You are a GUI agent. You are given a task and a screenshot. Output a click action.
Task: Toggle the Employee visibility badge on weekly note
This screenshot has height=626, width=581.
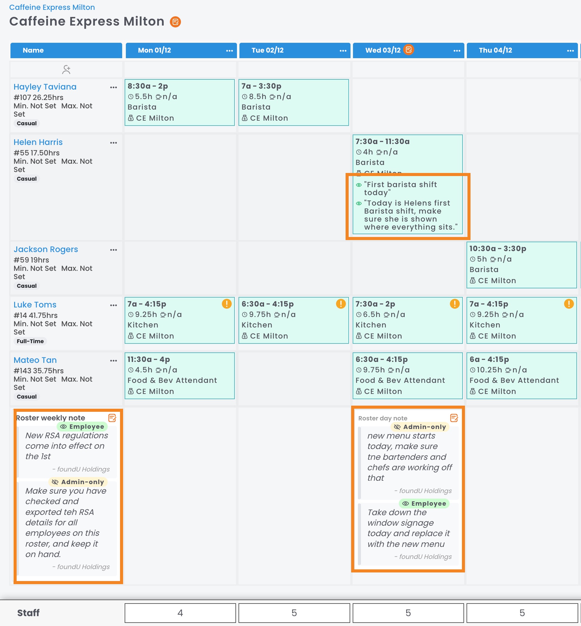coord(82,427)
